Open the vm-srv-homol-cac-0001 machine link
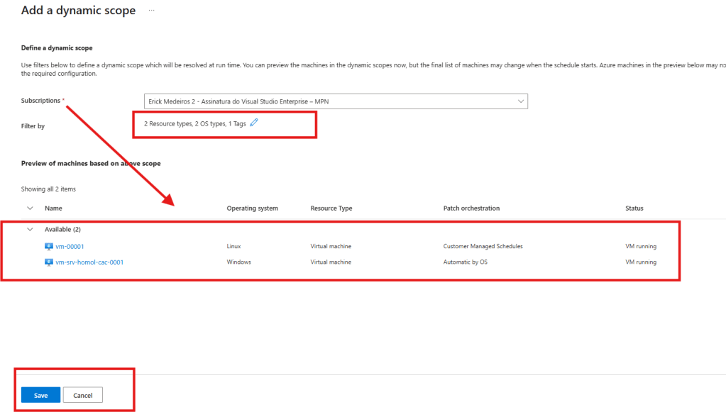Viewport: 726px width, 412px height. 89,262
